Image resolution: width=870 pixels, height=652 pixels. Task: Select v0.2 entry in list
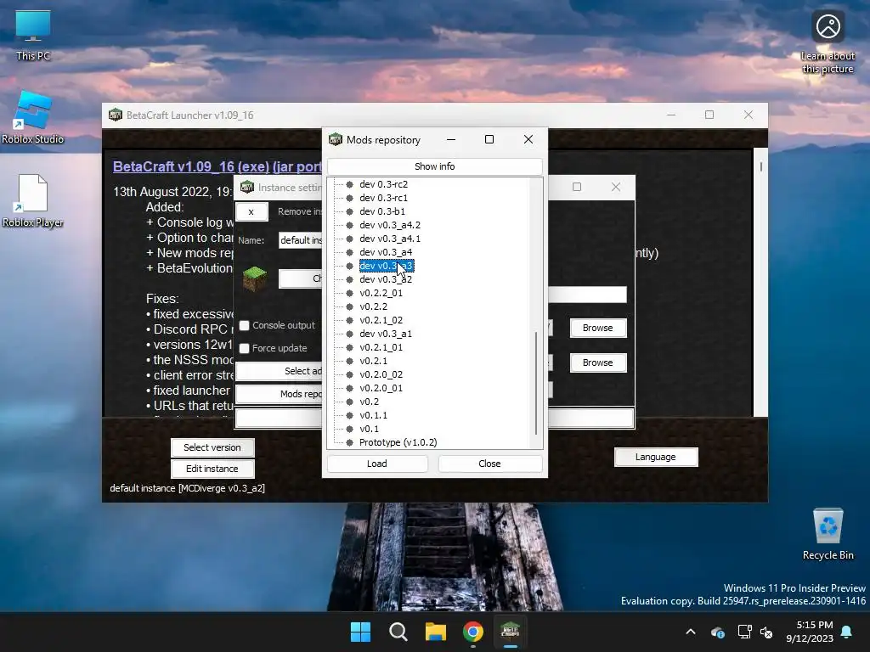pos(369,402)
